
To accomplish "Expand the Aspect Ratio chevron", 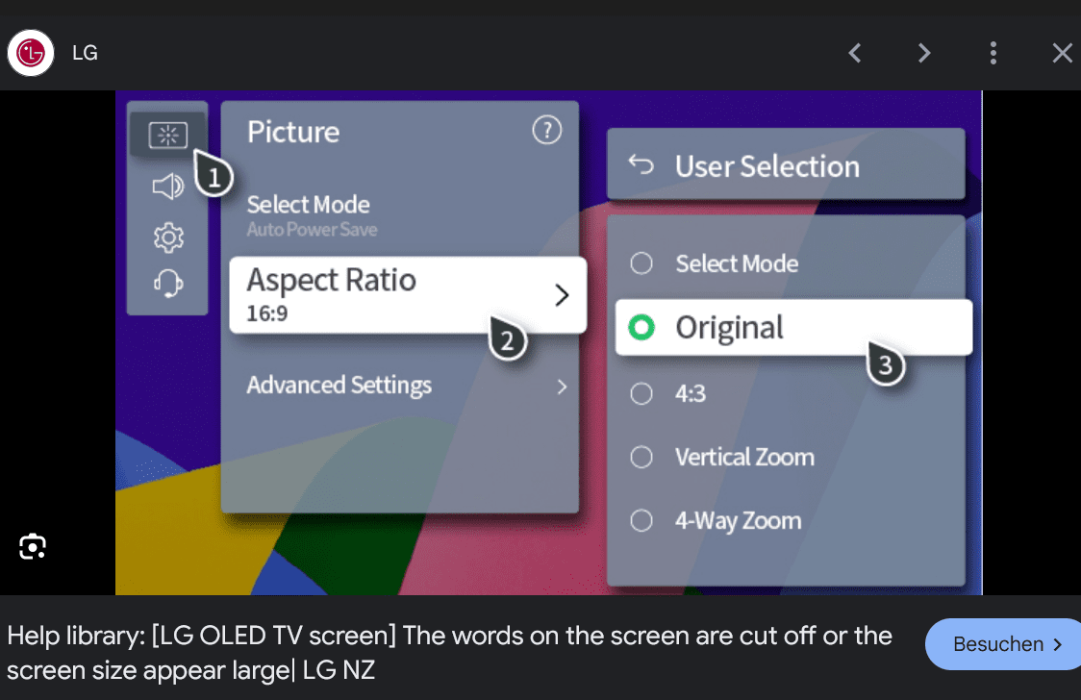I will (563, 295).
